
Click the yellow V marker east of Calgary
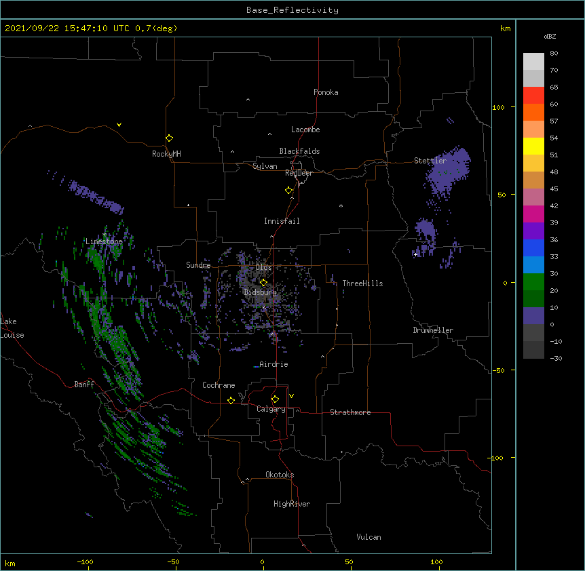pos(291,396)
